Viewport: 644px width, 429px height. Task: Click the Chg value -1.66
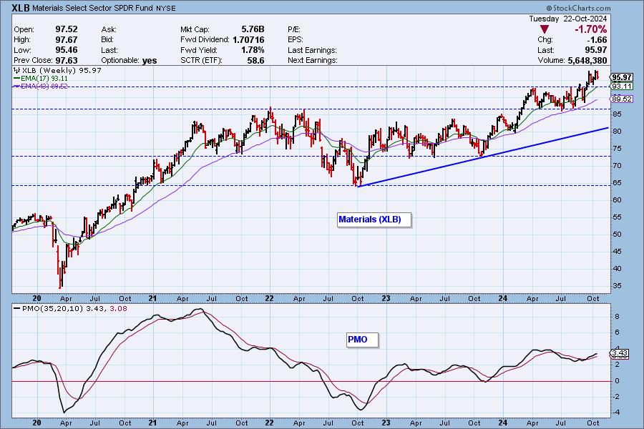[597, 40]
